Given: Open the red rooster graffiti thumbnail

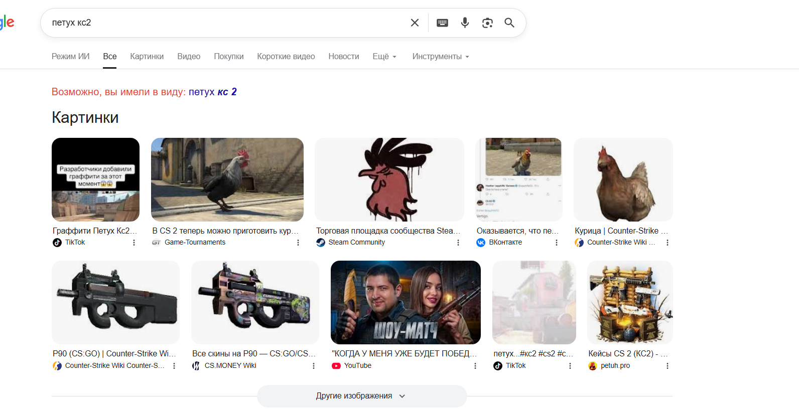Looking at the screenshot, I should click(x=389, y=179).
